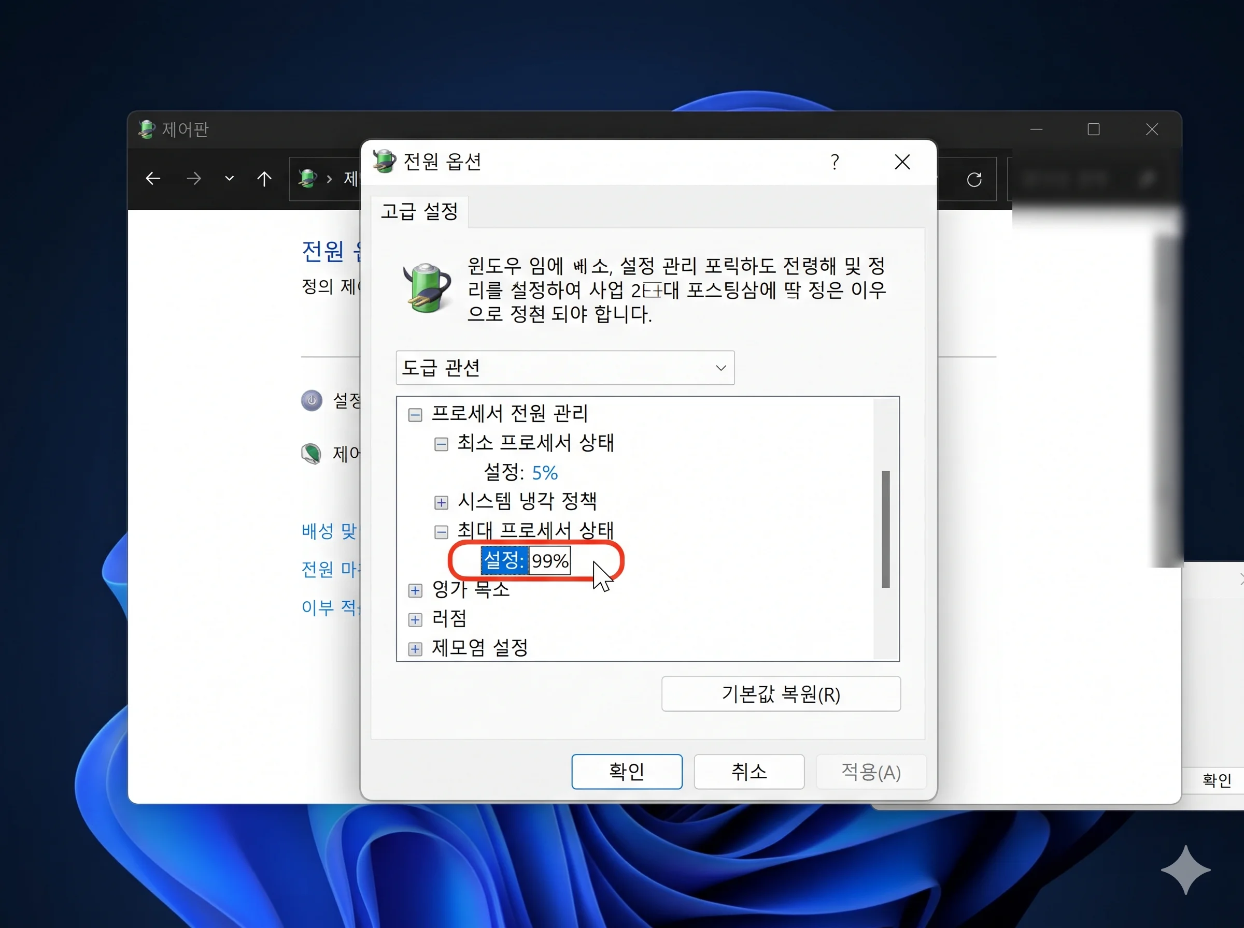The image size is (1244, 928).
Task: Click the settings tree vertical scrollbar thumb
Action: (886, 529)
